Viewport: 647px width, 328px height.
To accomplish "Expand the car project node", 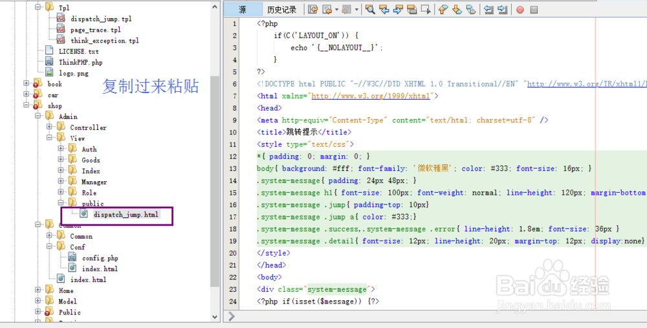I will pos(27,94).
